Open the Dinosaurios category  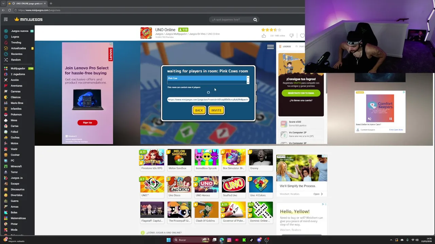pos(17,189)
